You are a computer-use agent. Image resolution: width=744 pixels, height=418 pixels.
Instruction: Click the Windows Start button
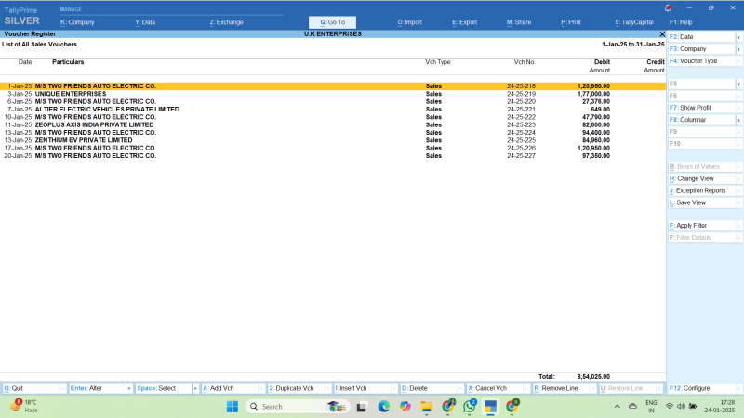click(232, 407)
